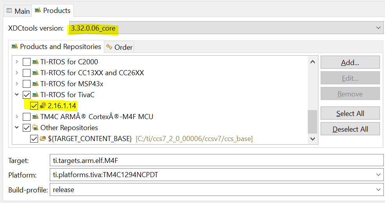Click the Deselect All button
The height and width of the screenshot is (203, 385).
[350, 129]
